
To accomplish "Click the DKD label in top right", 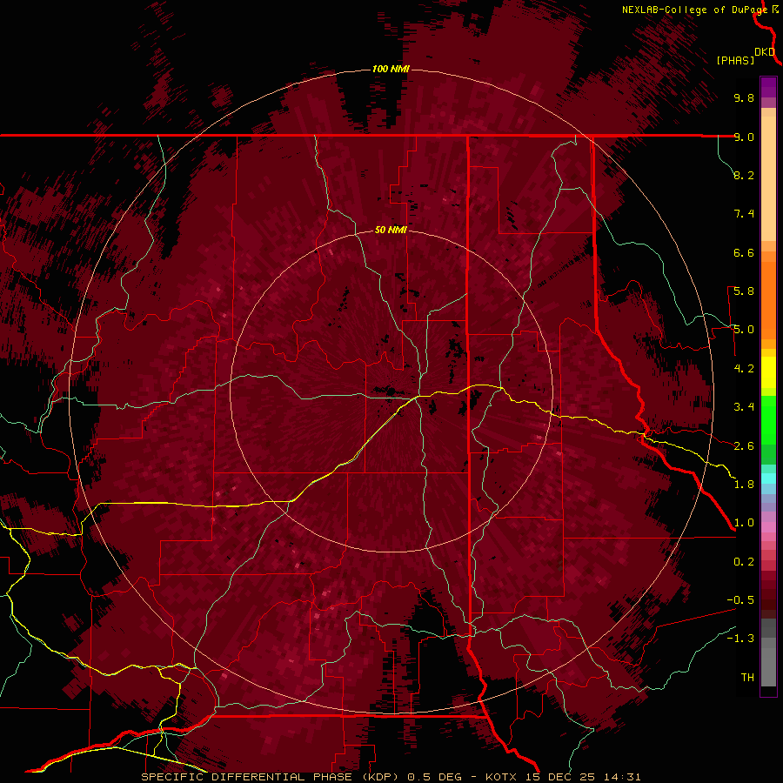I will point(765,52).
